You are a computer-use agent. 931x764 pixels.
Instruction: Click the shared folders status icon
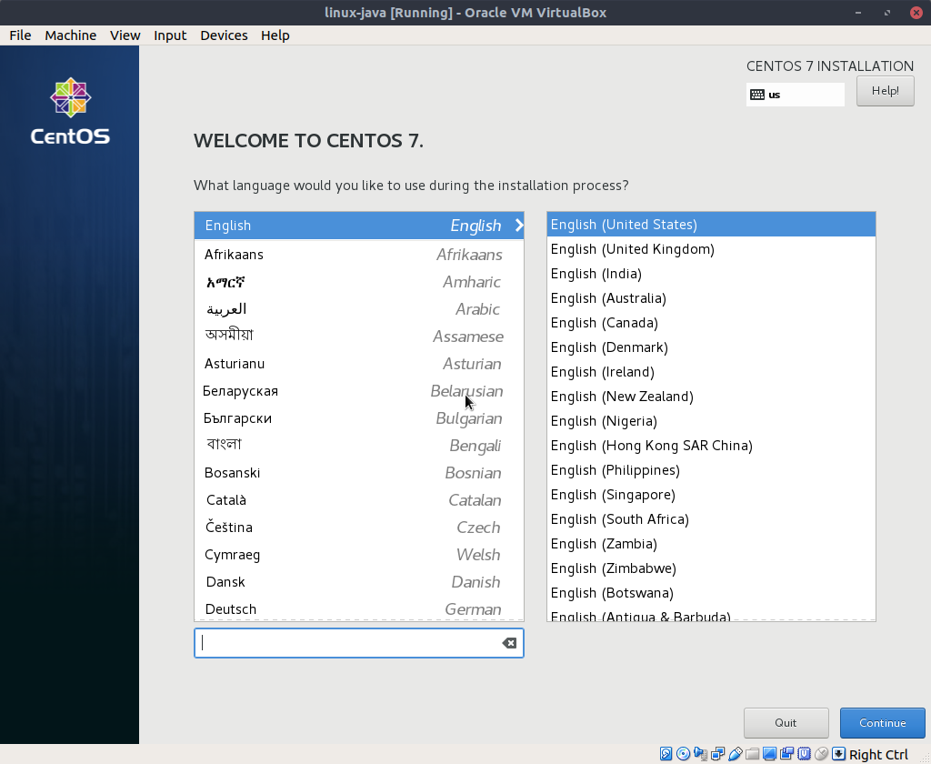(752, 754)
